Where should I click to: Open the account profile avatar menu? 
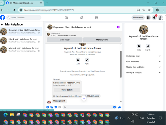point(160,18)
